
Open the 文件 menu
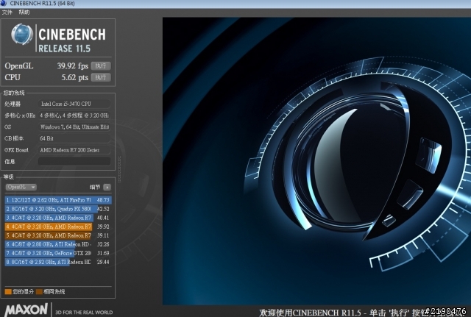[x=7, y=13]
